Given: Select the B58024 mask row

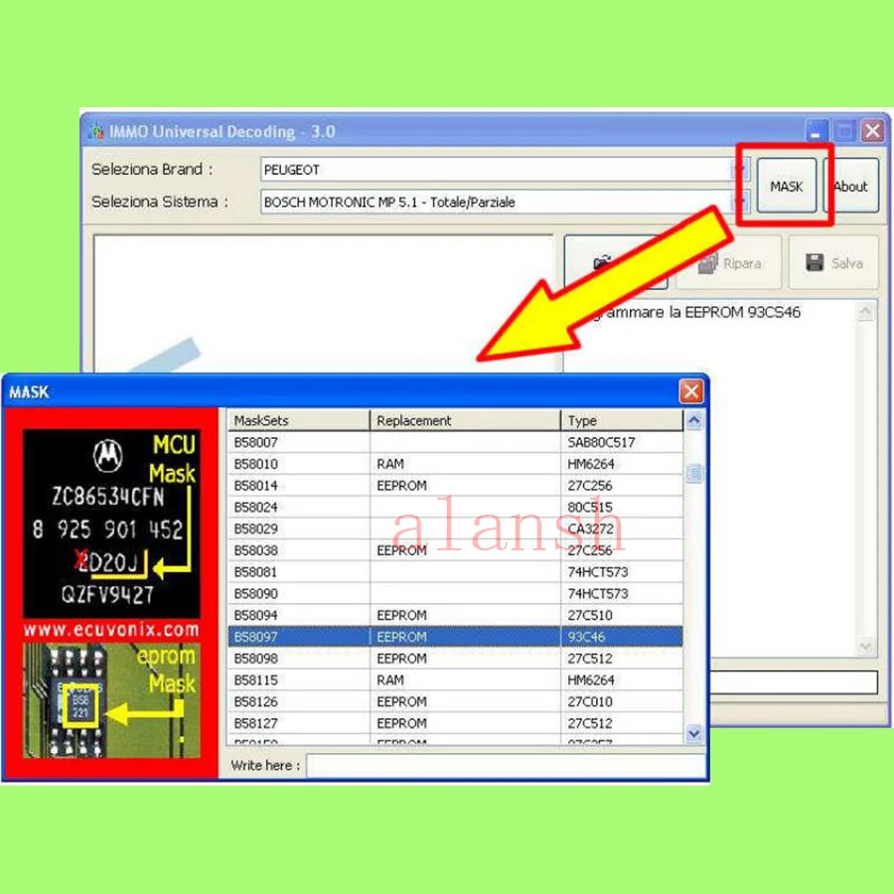Looking at the screenshot, I should (455, 507).
